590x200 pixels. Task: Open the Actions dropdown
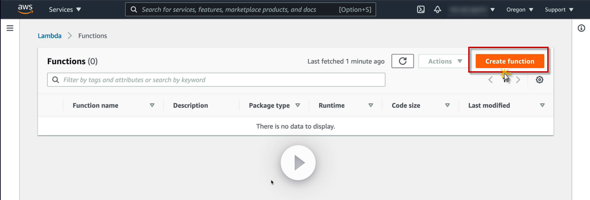(x=445, y=61)
